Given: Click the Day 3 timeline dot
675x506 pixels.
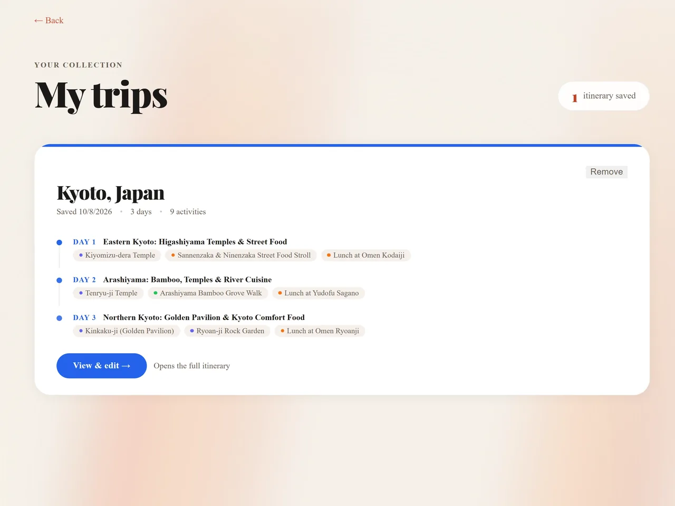Looking at the screenshot, I should pos(60,318).
